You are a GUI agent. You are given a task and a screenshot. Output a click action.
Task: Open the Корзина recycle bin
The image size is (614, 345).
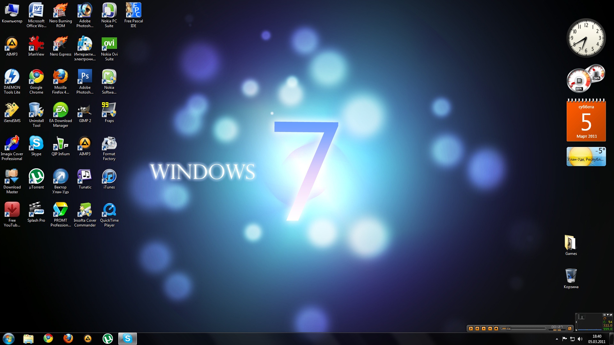pyautogui.click(x=571, y=276)
